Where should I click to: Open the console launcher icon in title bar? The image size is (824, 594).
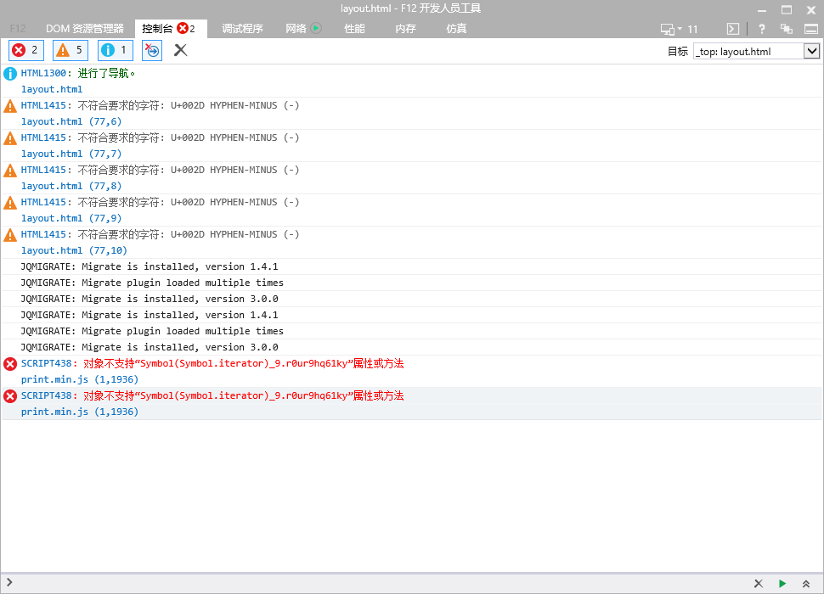coord(731,28)
